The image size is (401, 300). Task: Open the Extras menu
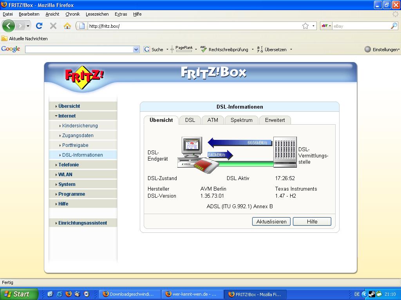121,14
